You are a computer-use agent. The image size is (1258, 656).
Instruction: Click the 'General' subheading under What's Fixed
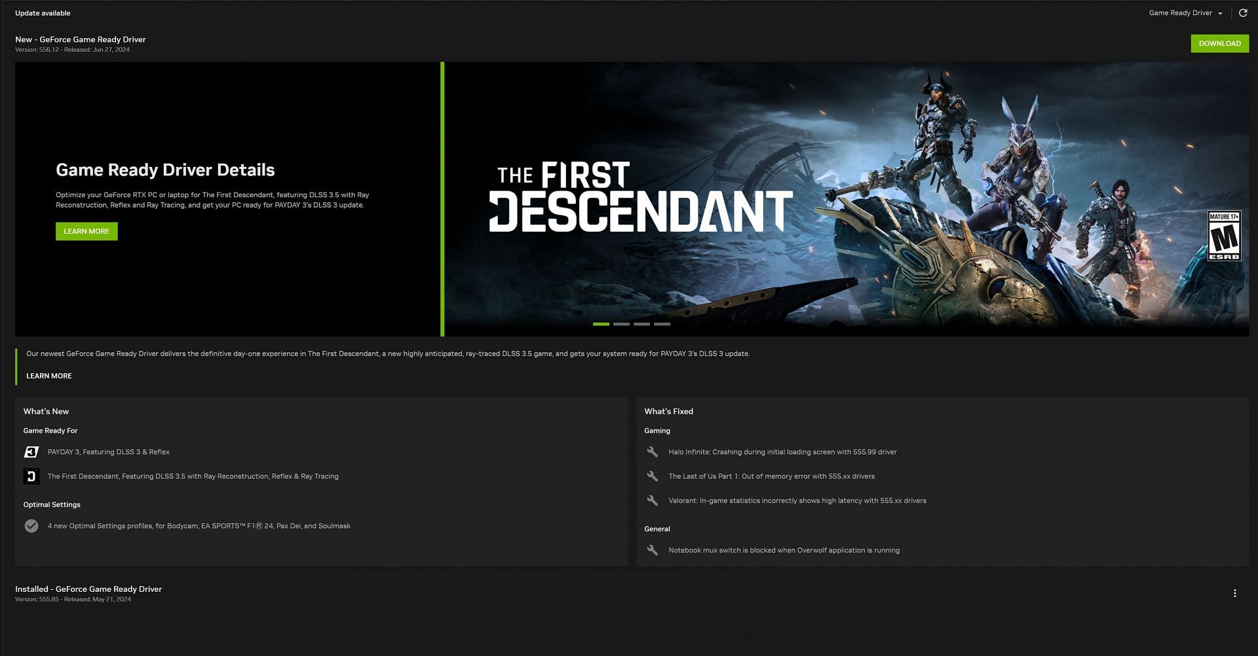click(x=657, y=529)
